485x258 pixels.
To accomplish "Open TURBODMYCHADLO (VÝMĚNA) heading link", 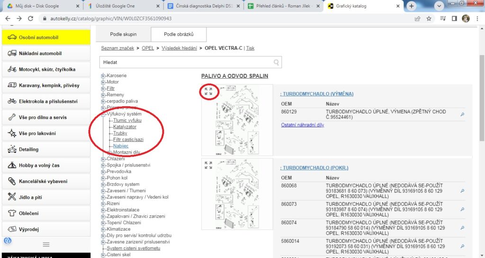I will pyautogui.click(x=317, y=94).
